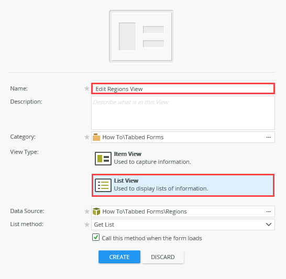The image size is (286, 279).
Task: Click the view layout preview thumbnail
Action: tap(141, 37)
